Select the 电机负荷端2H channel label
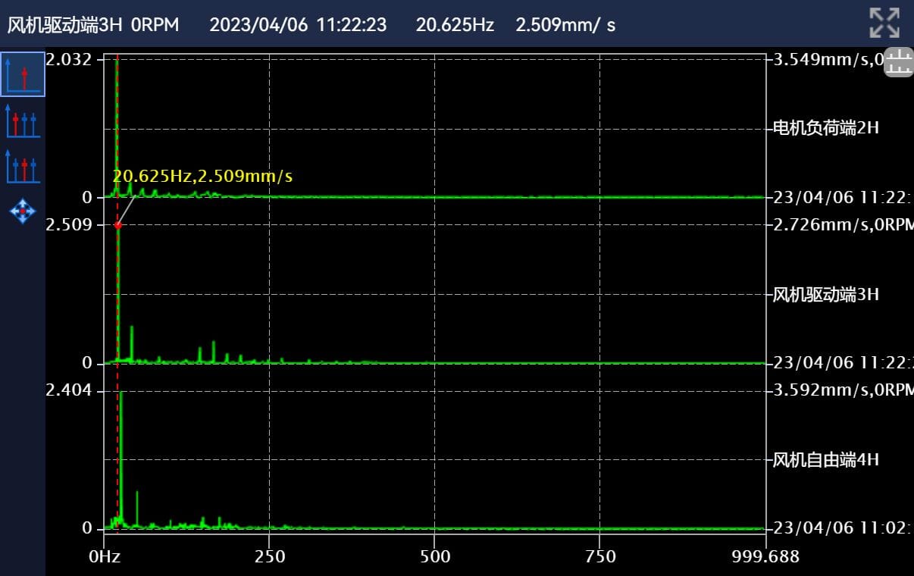The width and height of the screenshot is (914, 576). click(x=825, y=128)
